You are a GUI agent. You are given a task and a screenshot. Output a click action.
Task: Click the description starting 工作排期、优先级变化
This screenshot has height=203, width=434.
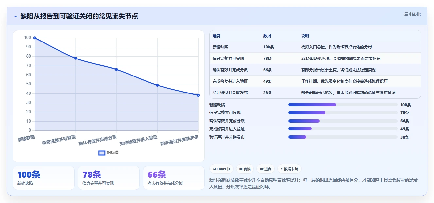pos(344,81)
